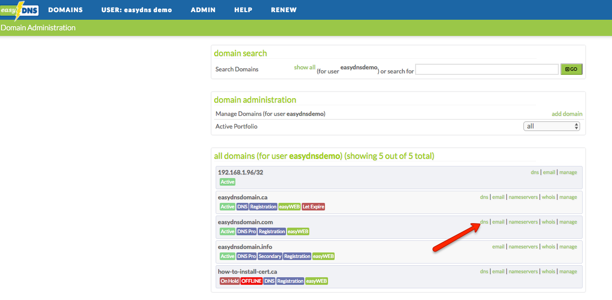Open whois for easydnsdomain.com
612x300 pixels.
pos(549,222)
